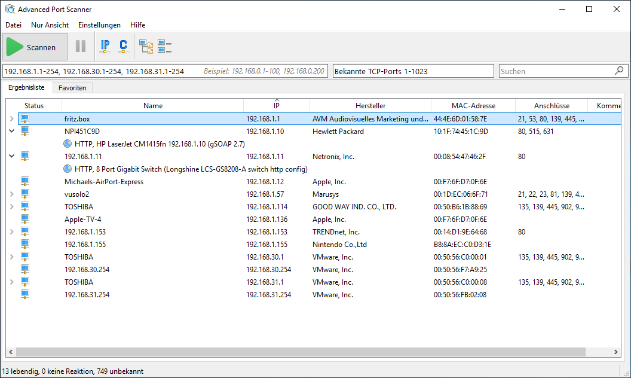Sort by the Hersteller column header
Viewport: 631px width, 378px height.
click(x=370, y=106)
